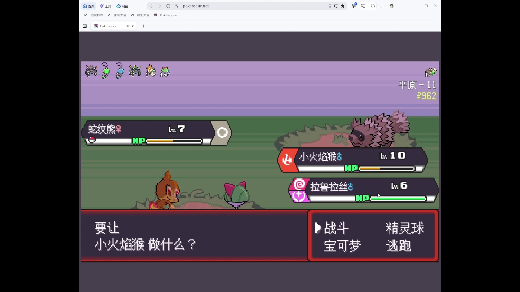Open the 网盘 cloud drive
The height and width of the screenshot is (292, 520).
pos(122,6)
